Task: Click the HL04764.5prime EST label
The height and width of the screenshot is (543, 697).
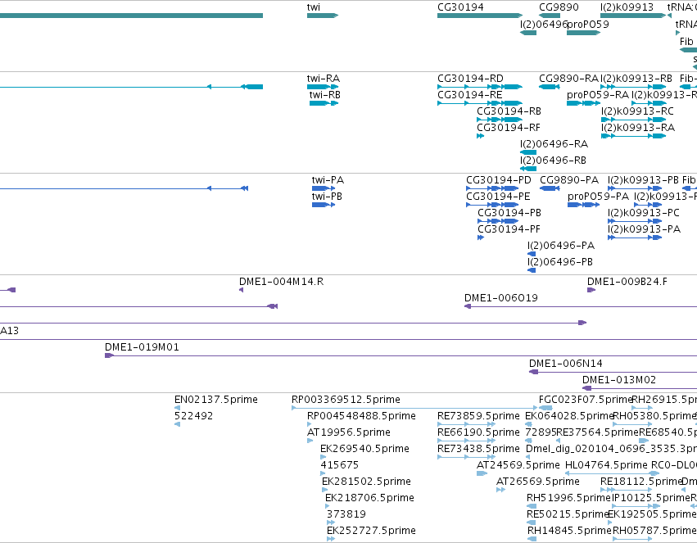Action: tap(606, 465)
